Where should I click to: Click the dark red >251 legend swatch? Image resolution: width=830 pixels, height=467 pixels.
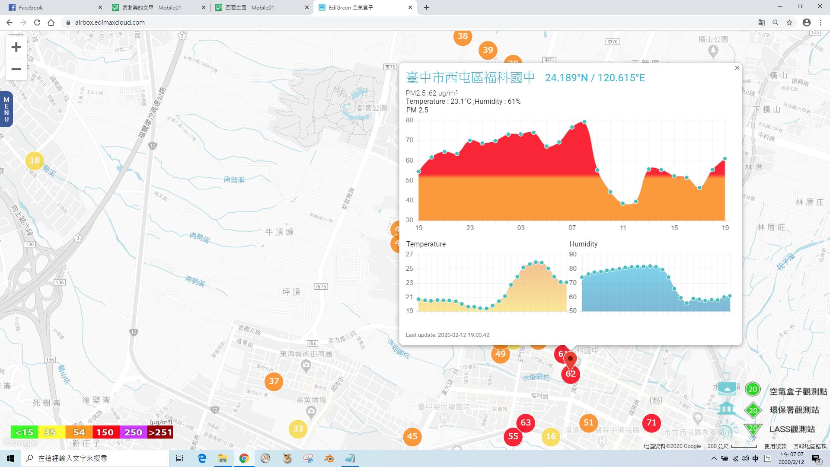click(x=160, y=432)
